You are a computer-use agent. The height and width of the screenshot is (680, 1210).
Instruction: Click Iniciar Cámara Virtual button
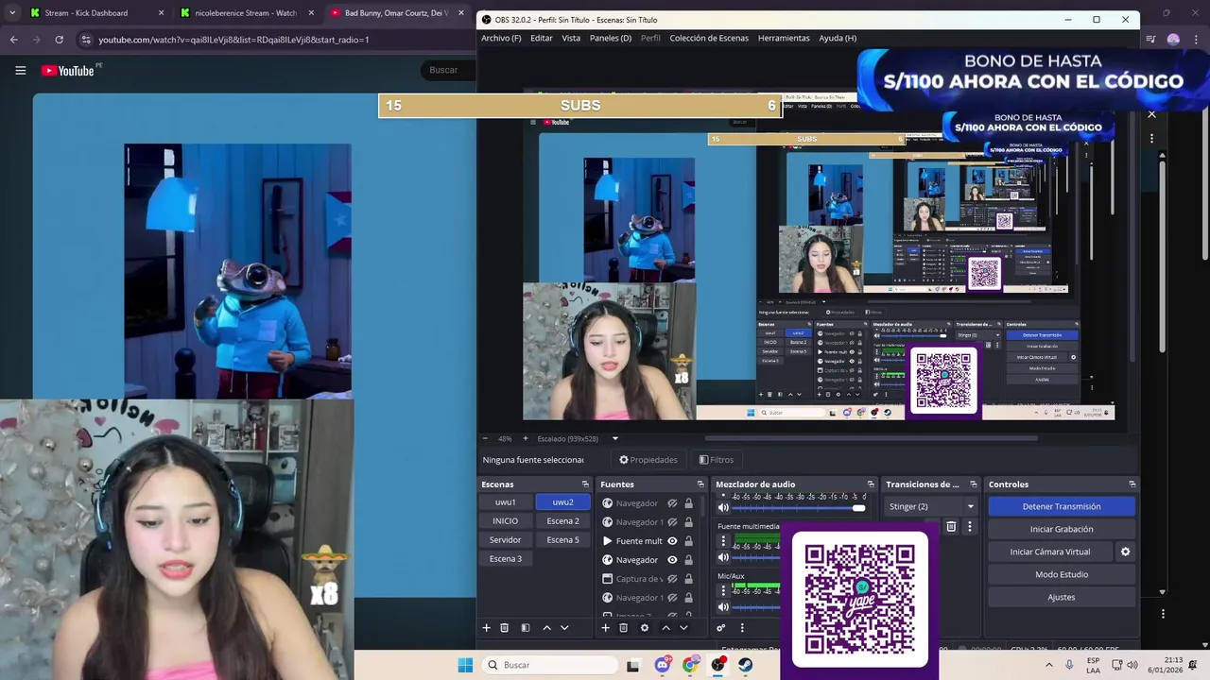[1050, 552]
